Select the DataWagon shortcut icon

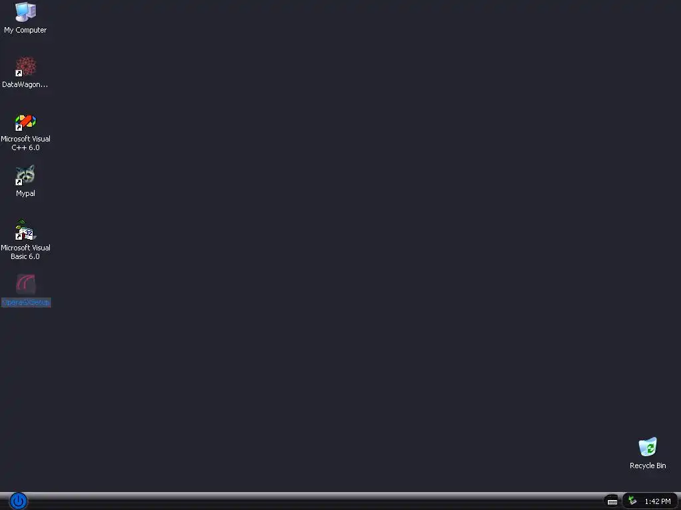(25, 66)
